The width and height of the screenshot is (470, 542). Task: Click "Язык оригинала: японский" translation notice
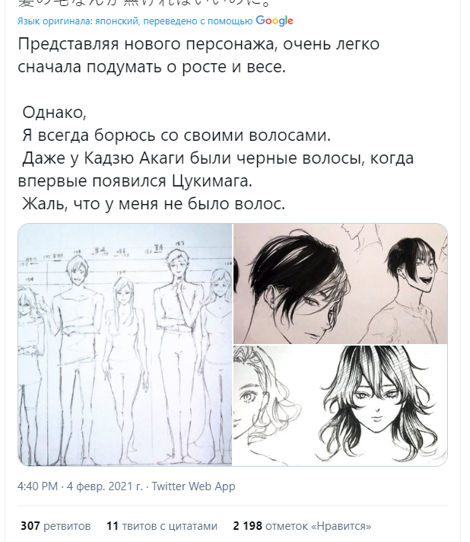[x=78, y=21]
